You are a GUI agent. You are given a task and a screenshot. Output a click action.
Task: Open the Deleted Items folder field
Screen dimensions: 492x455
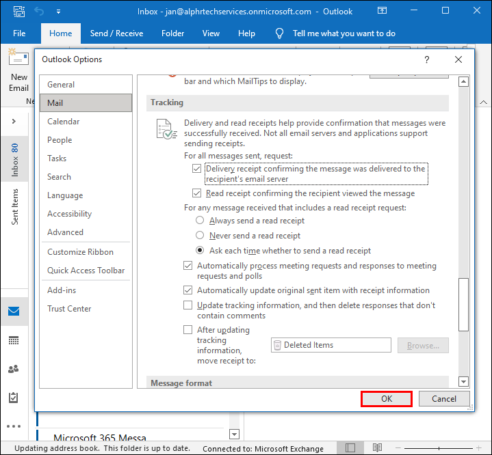click(x=331, y=345)
